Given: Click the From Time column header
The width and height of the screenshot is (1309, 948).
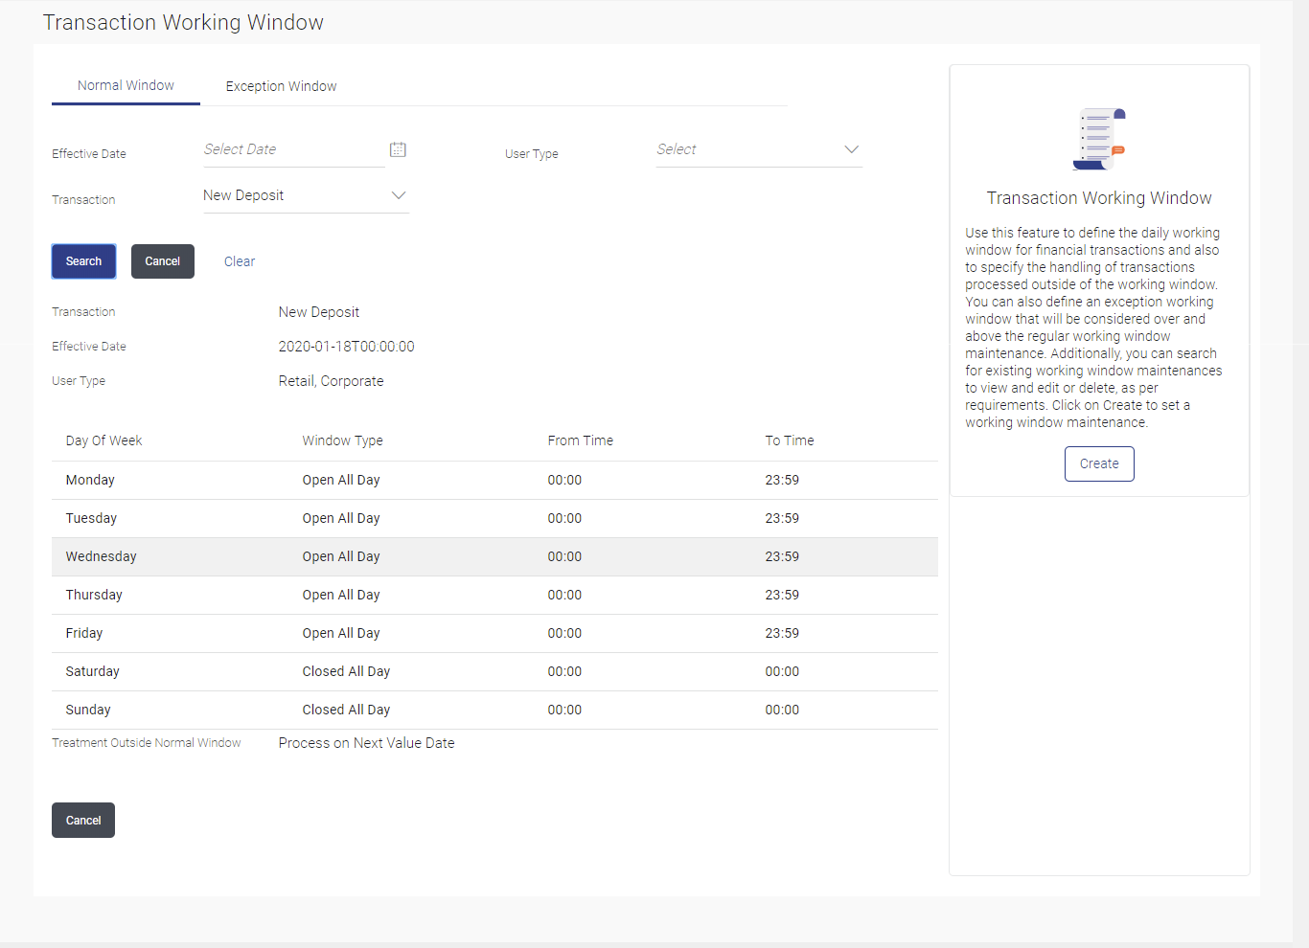Looking at the screenshot, I should coord(580,440).
